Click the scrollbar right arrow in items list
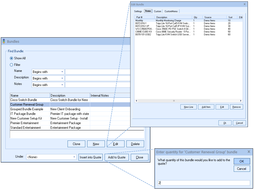Screen dimensions: 255x190 click(241, 101)
